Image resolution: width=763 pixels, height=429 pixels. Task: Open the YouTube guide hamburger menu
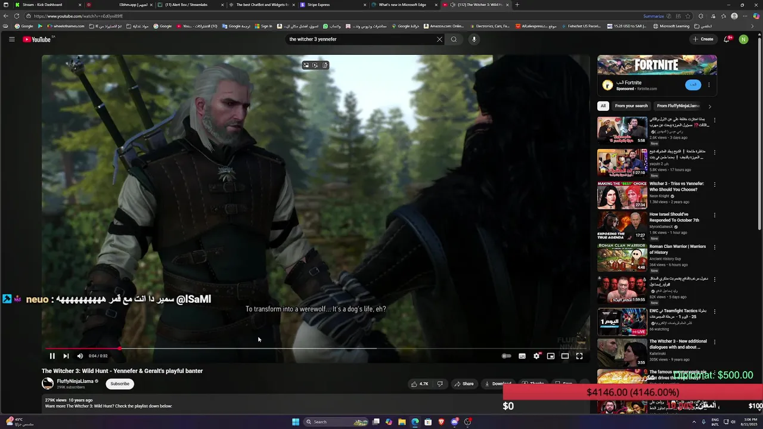(11, 39)
